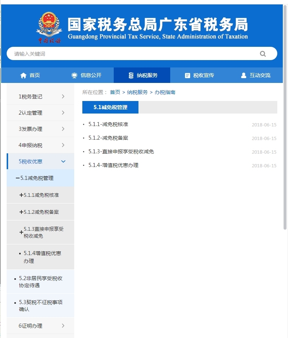Screen dimensions: 288x338
Task: Expand the 3发票办理 sidebar arrow
Action: 63,129
